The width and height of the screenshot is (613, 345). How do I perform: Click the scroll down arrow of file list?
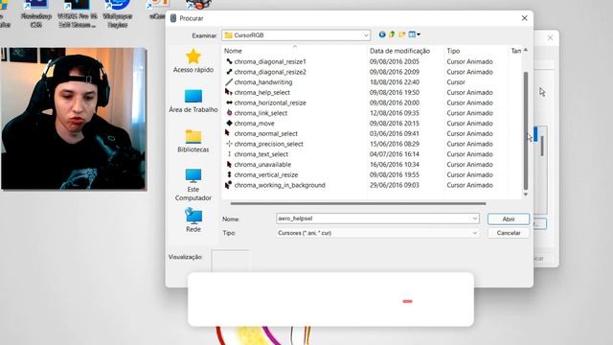tap(526, 195)
